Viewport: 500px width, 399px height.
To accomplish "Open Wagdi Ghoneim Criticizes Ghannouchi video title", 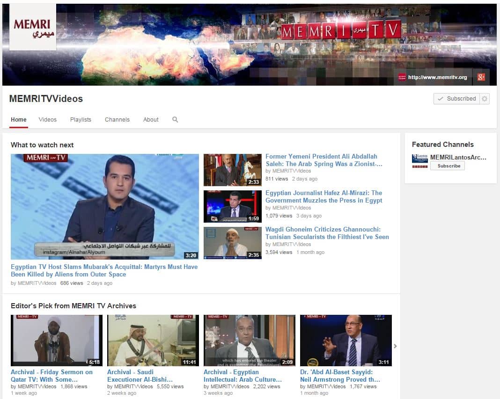I will click(327, 233).
